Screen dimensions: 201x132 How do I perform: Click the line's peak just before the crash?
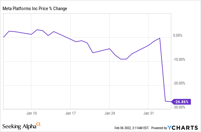pos(160,38)
